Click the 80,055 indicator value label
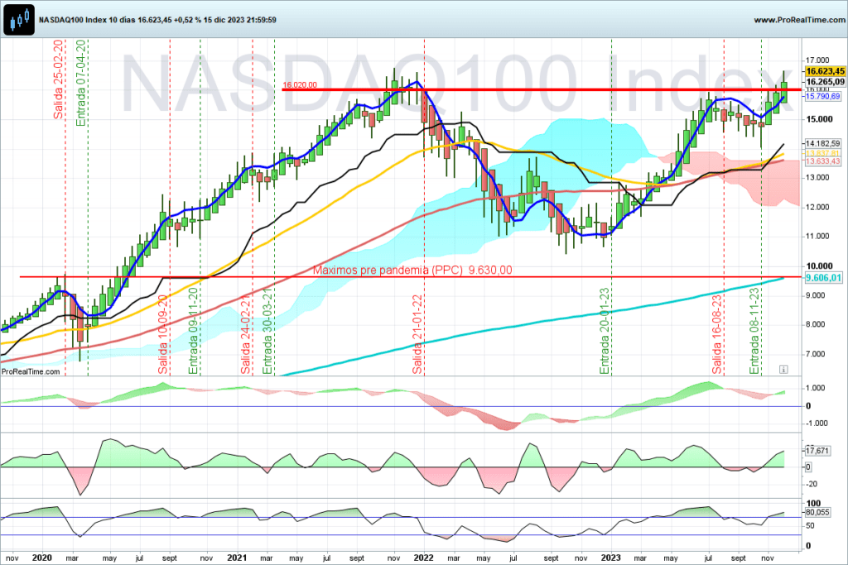The width and height of the screenshot is (848, 565). click(x=817, y=512)
